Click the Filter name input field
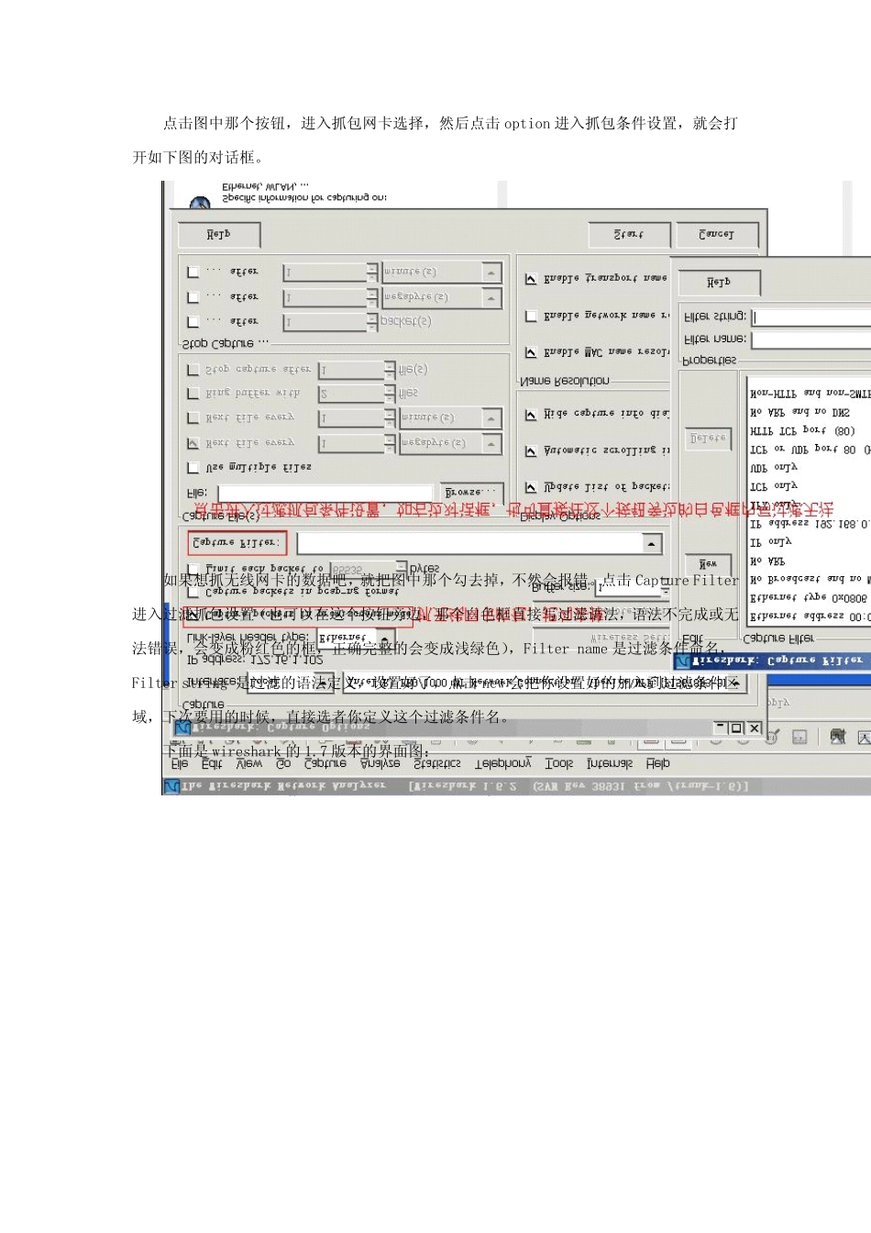The width and height of the screenshot is (871, 1233). (810, 340)
